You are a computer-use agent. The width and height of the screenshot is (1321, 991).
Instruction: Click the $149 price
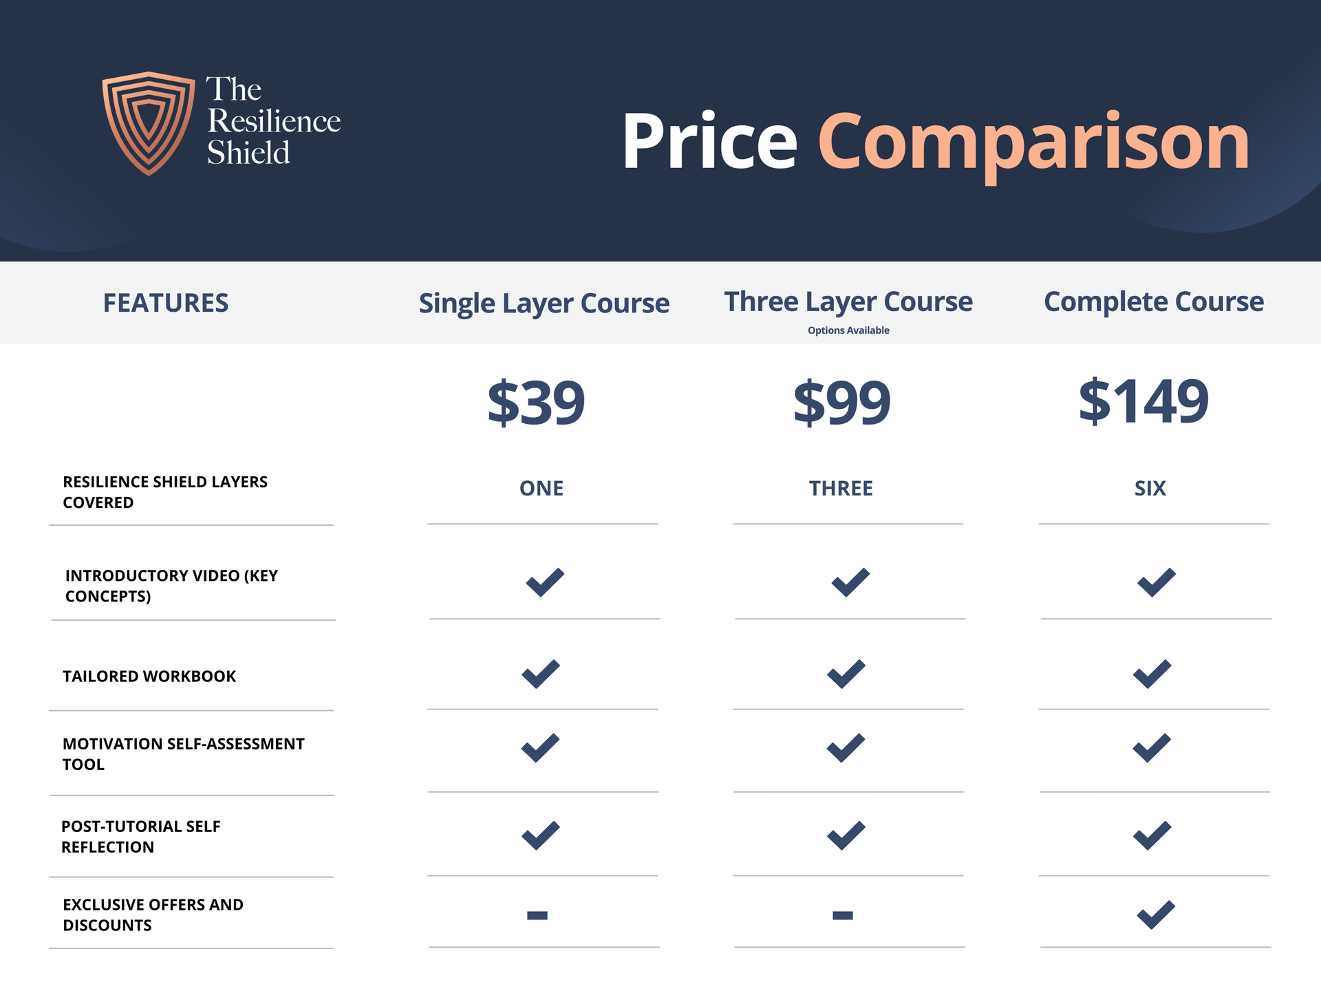tap(1143, 401)
